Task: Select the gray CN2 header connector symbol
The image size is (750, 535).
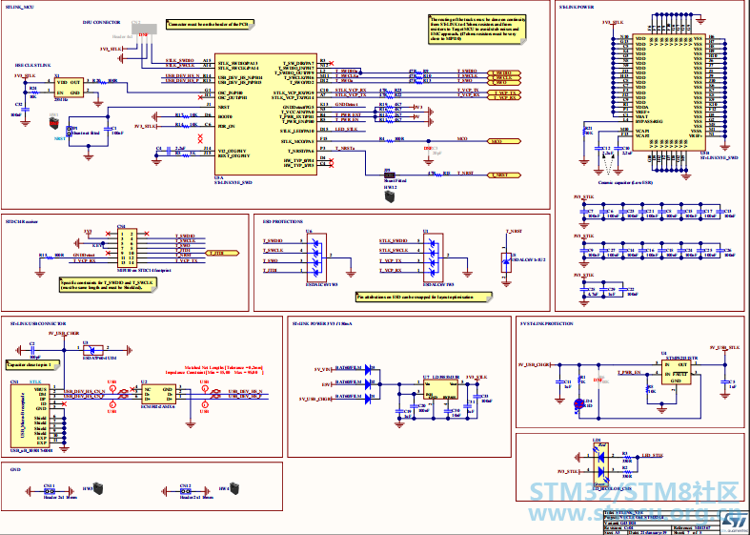Action: coord(144,29)
